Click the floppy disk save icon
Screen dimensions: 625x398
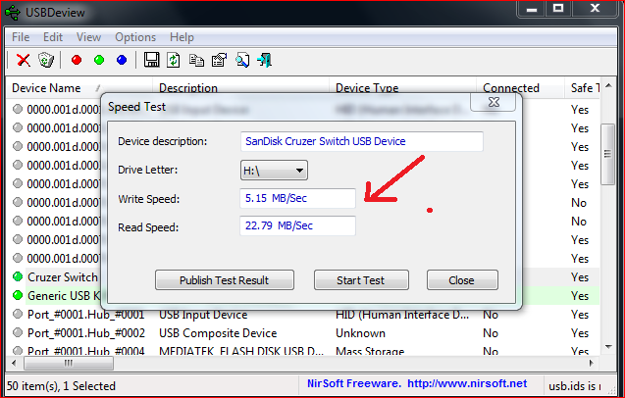[151, 60]
